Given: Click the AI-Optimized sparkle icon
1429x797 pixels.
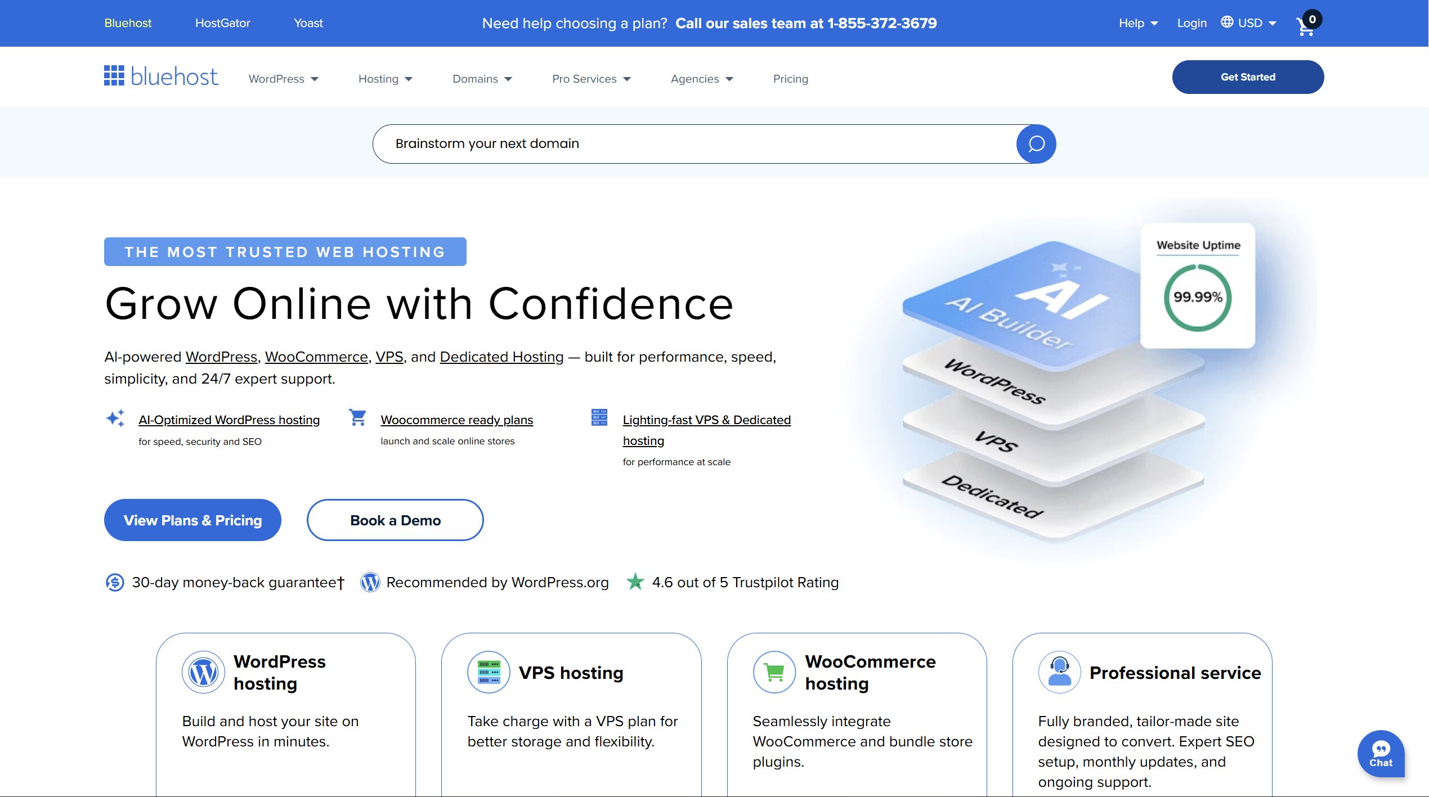Looking at the screenshot, I should tap(115, 418).
